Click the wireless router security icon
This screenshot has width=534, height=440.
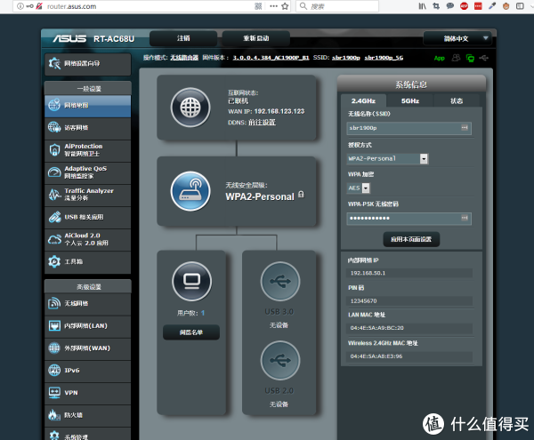click(x=190, y=191)
